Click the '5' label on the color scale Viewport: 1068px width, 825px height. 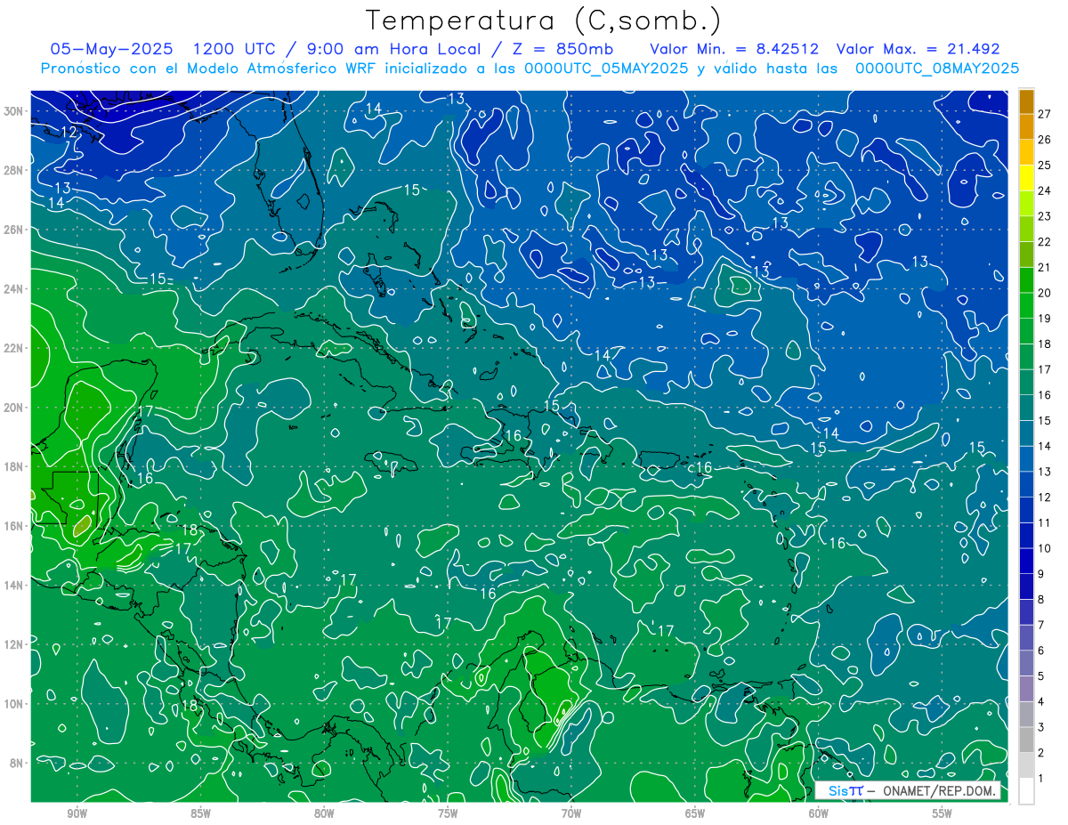[x=1041, y=676]
